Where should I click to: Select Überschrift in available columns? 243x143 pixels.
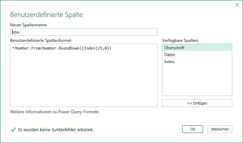(x=197, y=48)
